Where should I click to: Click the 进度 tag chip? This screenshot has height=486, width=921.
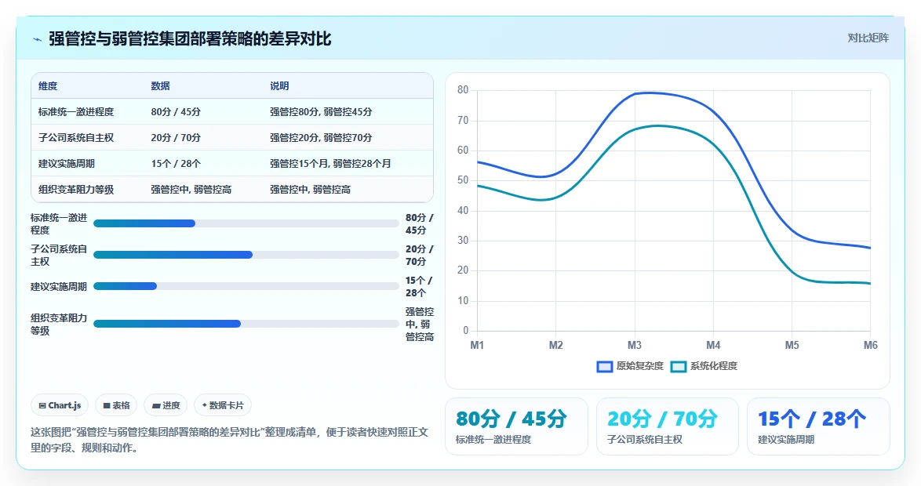point(166,405)
